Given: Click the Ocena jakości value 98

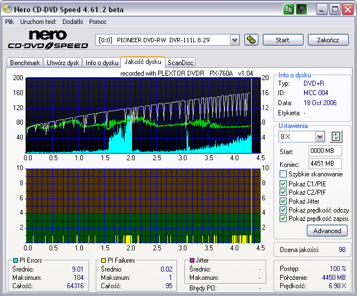Looking at the screenshot, I should pos(342,250).
